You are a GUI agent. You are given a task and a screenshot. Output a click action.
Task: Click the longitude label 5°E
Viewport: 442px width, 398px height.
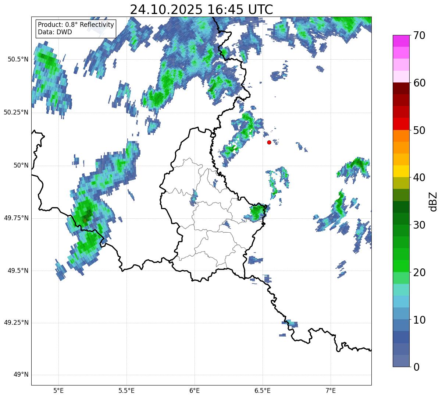tap(58, 390)
